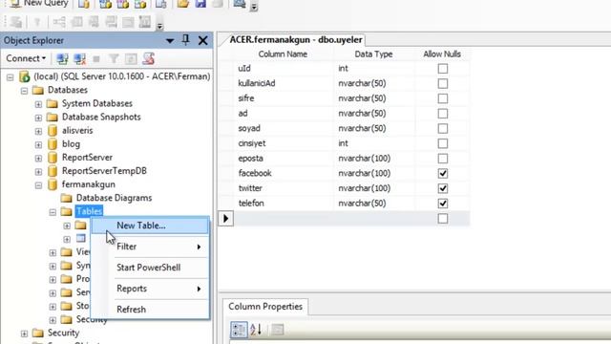611x344 pixels.
Task: Switch Column Properties to Categorized view icon
Action: 239,330
